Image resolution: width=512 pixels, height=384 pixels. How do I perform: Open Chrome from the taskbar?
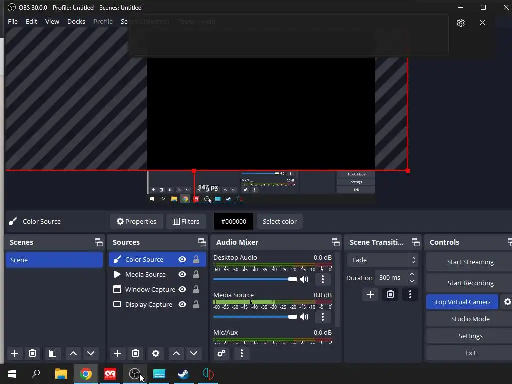coord(86,374)
